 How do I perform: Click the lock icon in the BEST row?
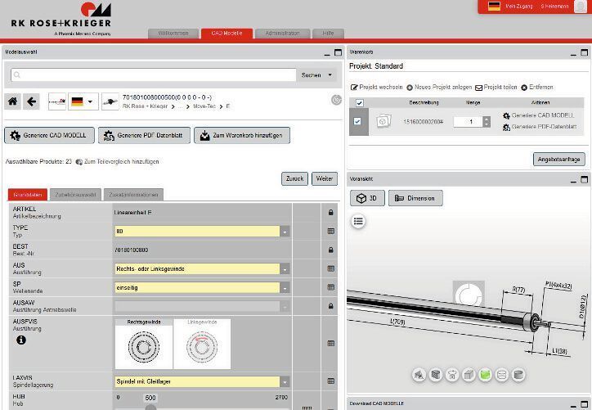(x=330, y=250)
